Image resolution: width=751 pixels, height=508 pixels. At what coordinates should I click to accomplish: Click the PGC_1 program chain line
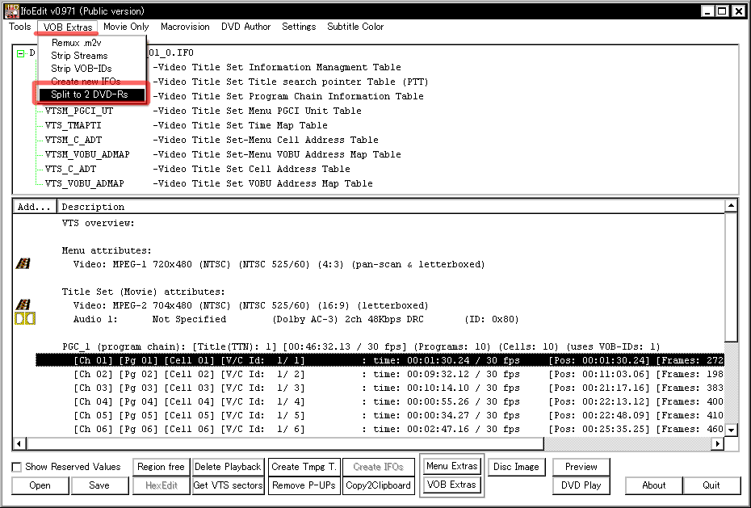(361, 346)
